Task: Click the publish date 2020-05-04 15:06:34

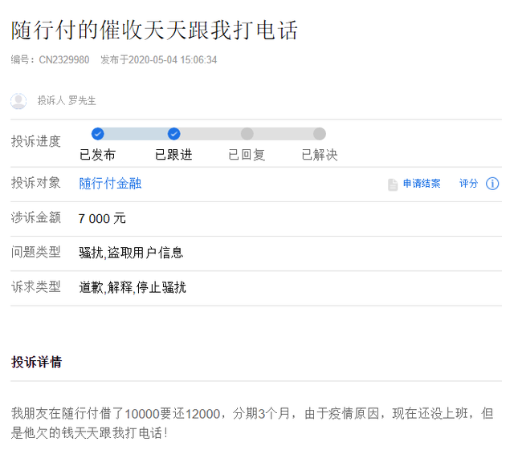Action: pyautogui.click(x=173, y=60)
